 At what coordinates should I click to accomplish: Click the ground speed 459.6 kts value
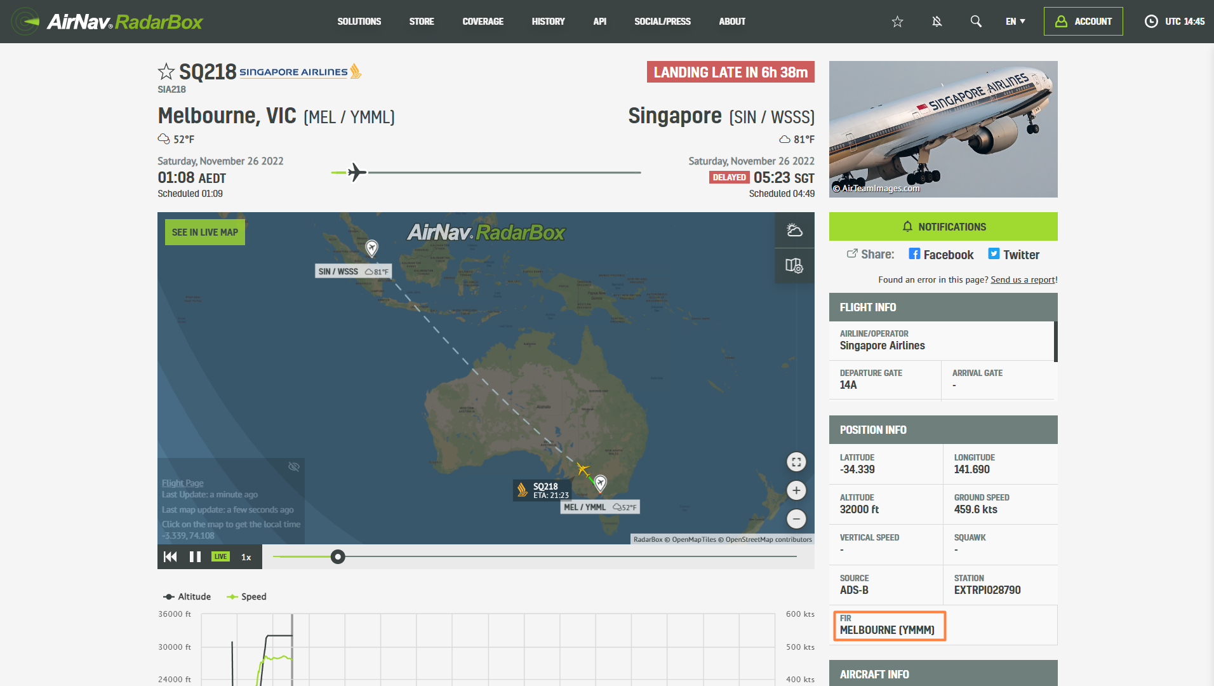(975, 509)
